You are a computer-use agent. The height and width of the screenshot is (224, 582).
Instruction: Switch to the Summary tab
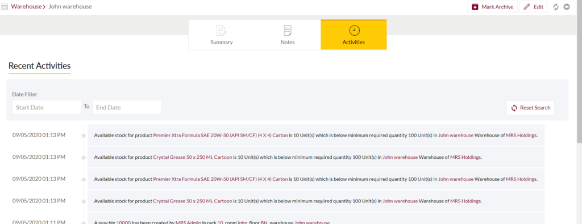click(x=222, y=35)
